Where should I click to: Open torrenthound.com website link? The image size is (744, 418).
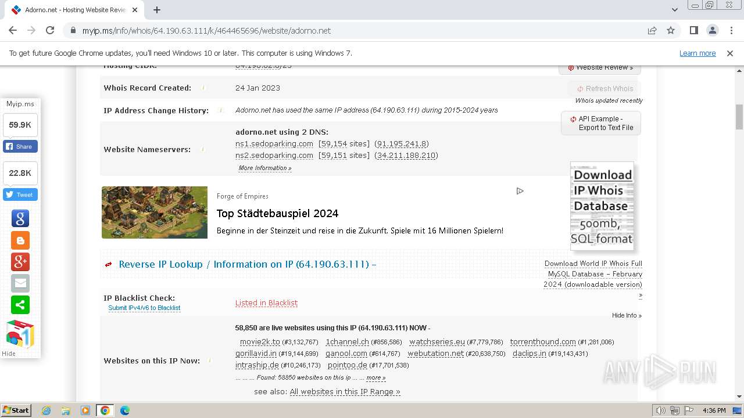[543, 342]
